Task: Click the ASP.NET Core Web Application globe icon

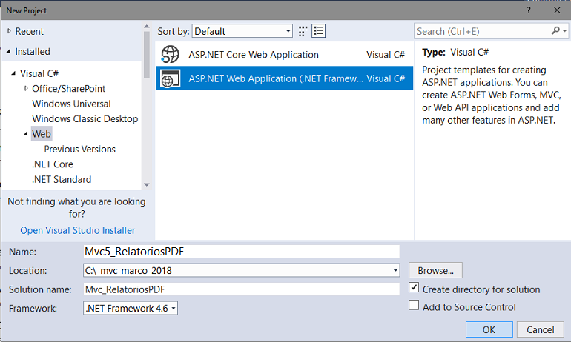Action: 171,55
